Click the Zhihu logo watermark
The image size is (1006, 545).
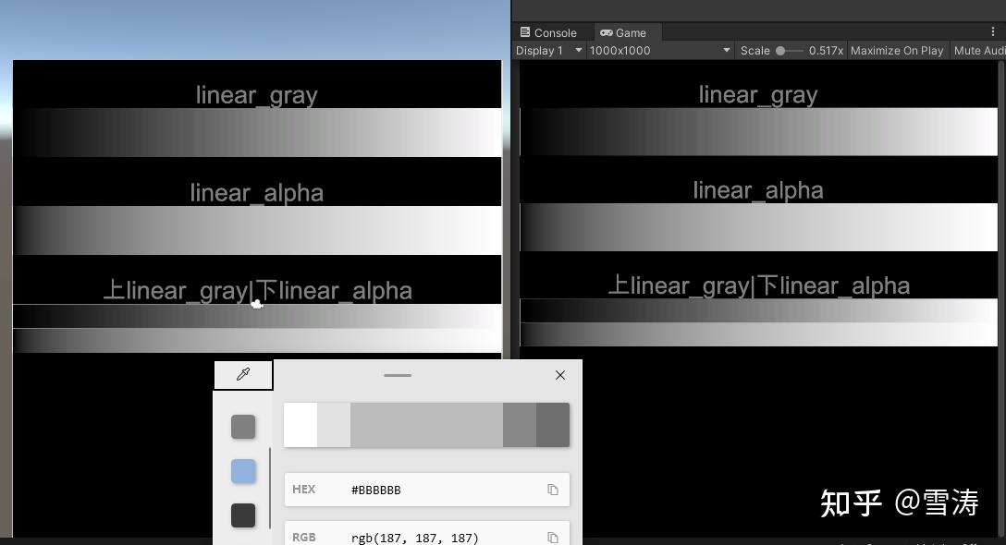click(x=899, y=504)
